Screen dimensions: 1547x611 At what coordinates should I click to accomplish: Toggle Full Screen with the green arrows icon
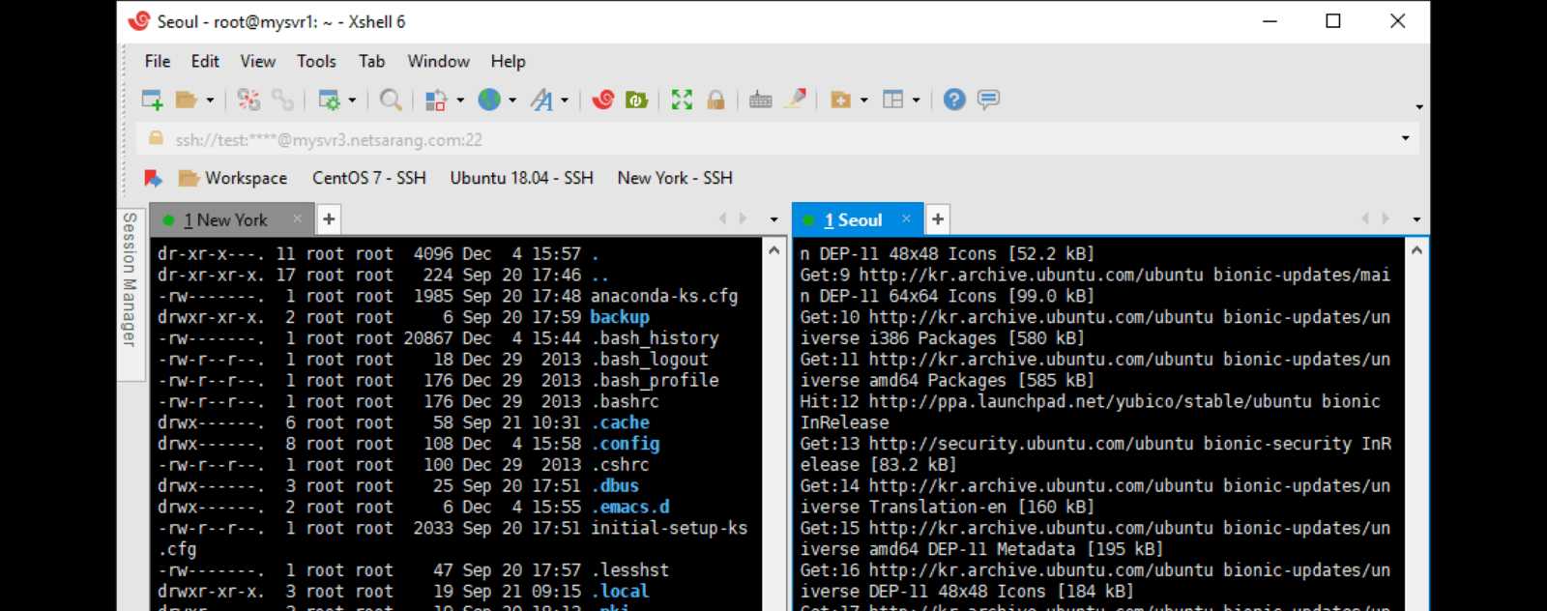pyautogui.click(x=683, y=100)
